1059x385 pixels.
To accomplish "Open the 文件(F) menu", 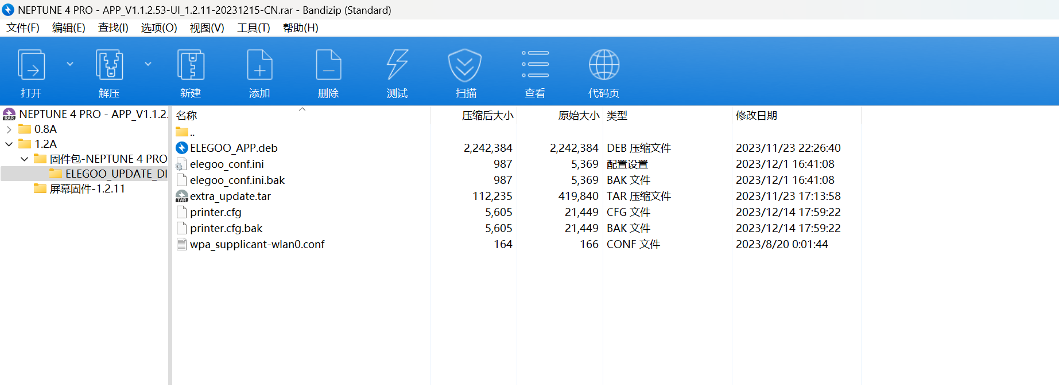I will pyautogui.click(x=23, y=27).
